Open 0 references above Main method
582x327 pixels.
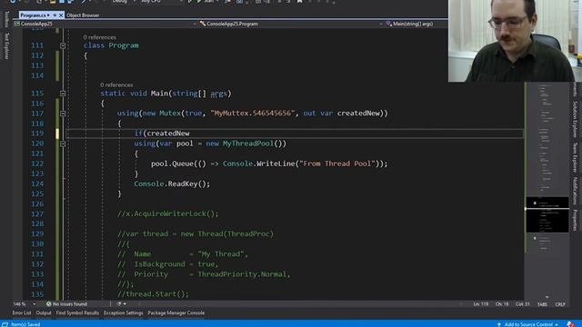[116, 84]
